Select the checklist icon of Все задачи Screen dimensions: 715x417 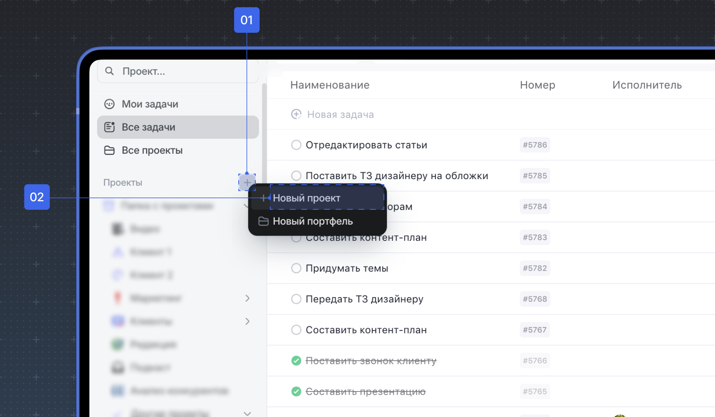[109, 127]
